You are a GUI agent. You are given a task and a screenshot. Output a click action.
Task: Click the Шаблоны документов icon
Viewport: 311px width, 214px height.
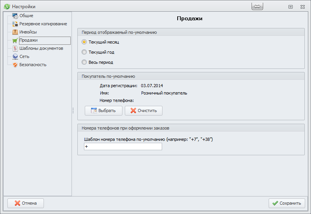15,49
